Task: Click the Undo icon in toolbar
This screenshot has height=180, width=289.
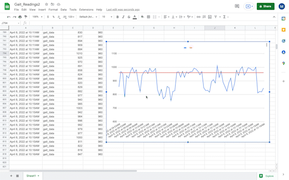Action: (x=9, y=17)
